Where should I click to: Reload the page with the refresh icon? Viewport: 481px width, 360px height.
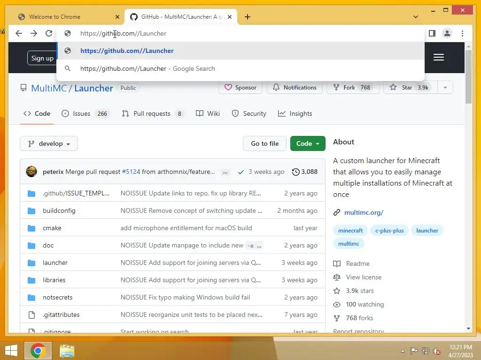[x=49, y=33]
